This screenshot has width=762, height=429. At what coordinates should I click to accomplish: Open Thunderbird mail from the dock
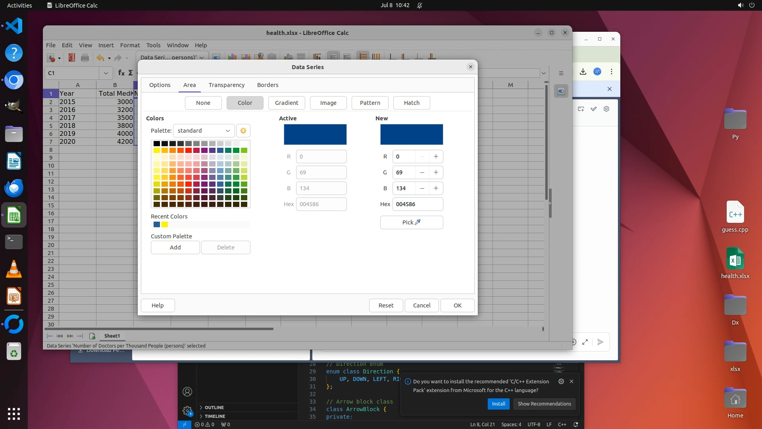(x=14, y=188)
